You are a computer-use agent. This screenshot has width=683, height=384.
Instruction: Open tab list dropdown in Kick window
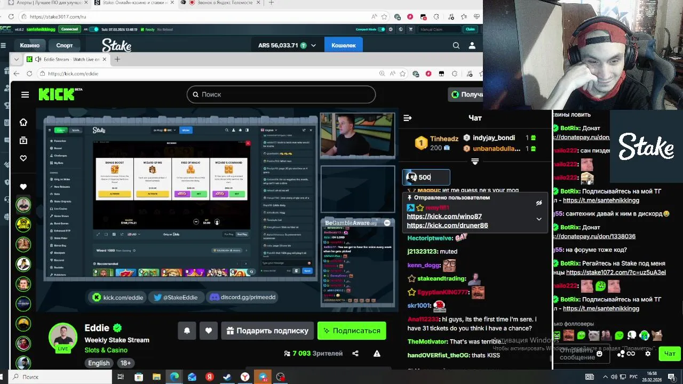pyautogui.click(x=17, y=59)
